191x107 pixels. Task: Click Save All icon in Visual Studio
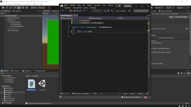coord(80,11)
